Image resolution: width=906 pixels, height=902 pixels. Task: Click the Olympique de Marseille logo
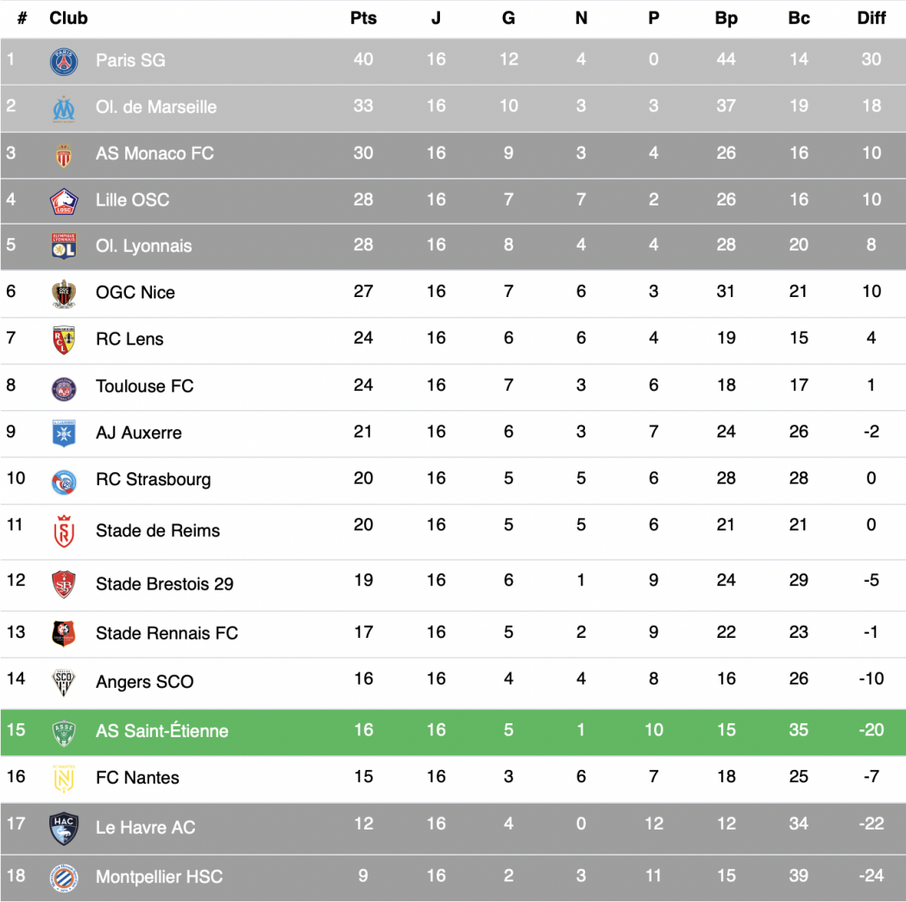(64, 109)
